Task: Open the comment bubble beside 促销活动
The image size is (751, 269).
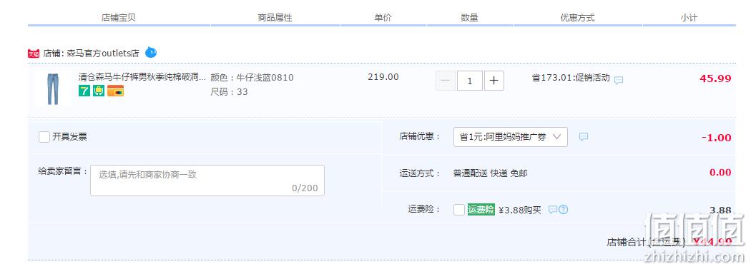Action: click(x=619, y=80)
